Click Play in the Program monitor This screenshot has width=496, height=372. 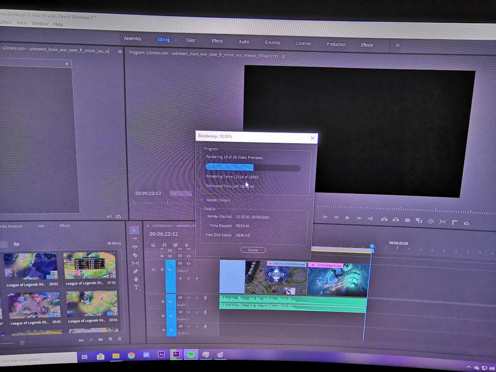tap(347, 217)
